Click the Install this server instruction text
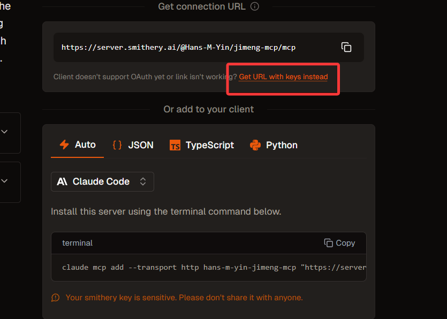 (166, 211)
